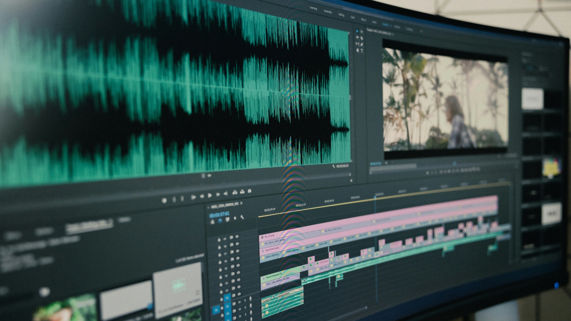Viewport: 571px width, 321px height.
Task: Click the Export Frame camera icon
Action: coord(250,191)
